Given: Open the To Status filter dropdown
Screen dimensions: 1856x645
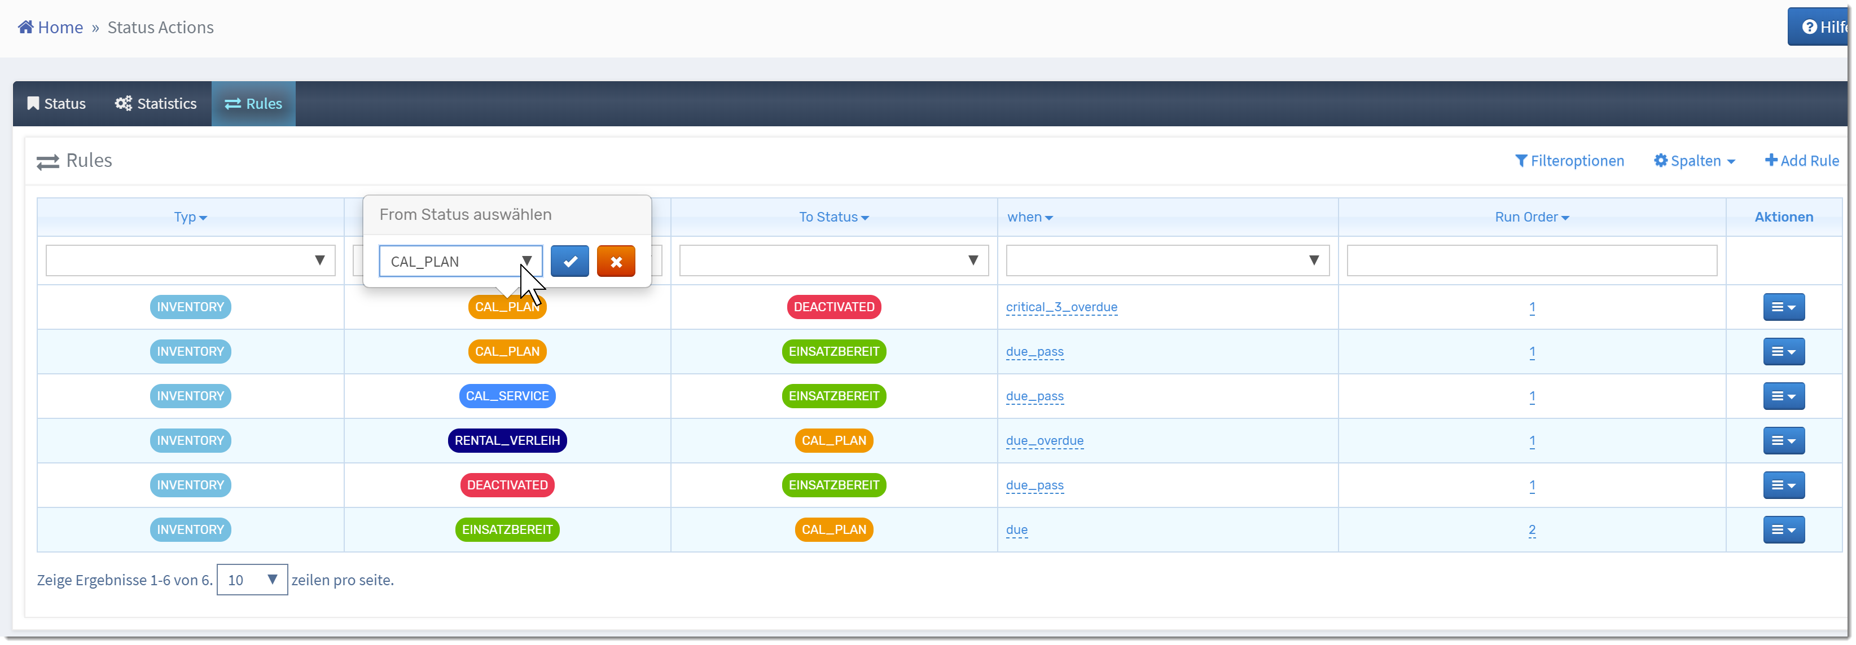Looking at the screenshot, I should (x=833, y=260).
